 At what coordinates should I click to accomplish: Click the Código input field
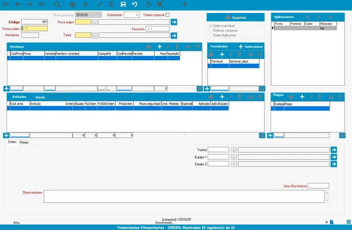click(34, 22)
